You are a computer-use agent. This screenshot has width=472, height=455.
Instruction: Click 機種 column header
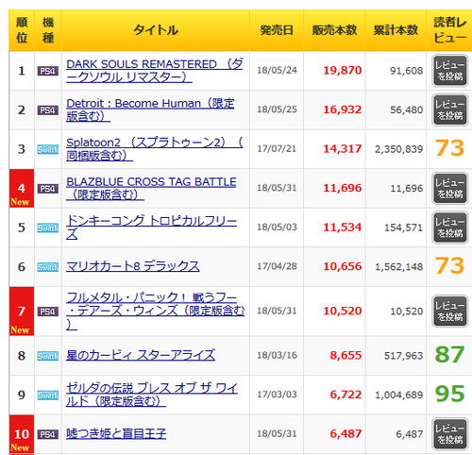[48, 30]
